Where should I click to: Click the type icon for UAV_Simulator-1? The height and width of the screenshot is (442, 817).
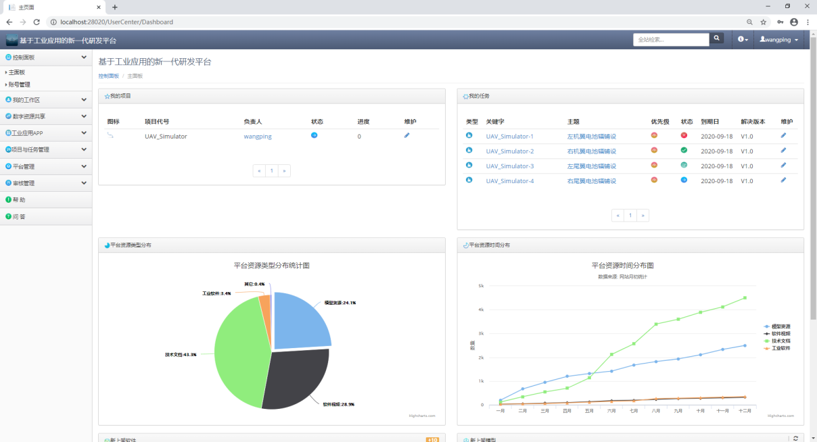[x=469, y=136]
